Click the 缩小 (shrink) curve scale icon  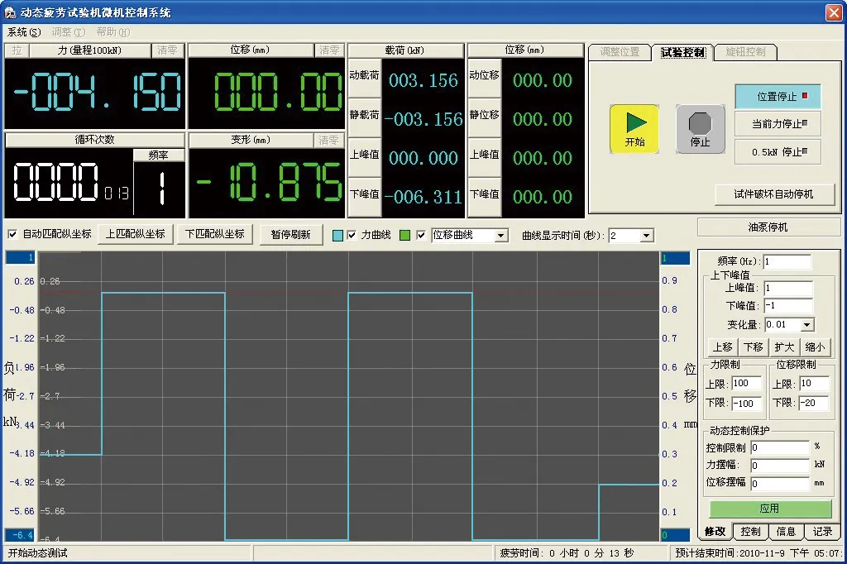pyautogui.click(x=815, y=347)
